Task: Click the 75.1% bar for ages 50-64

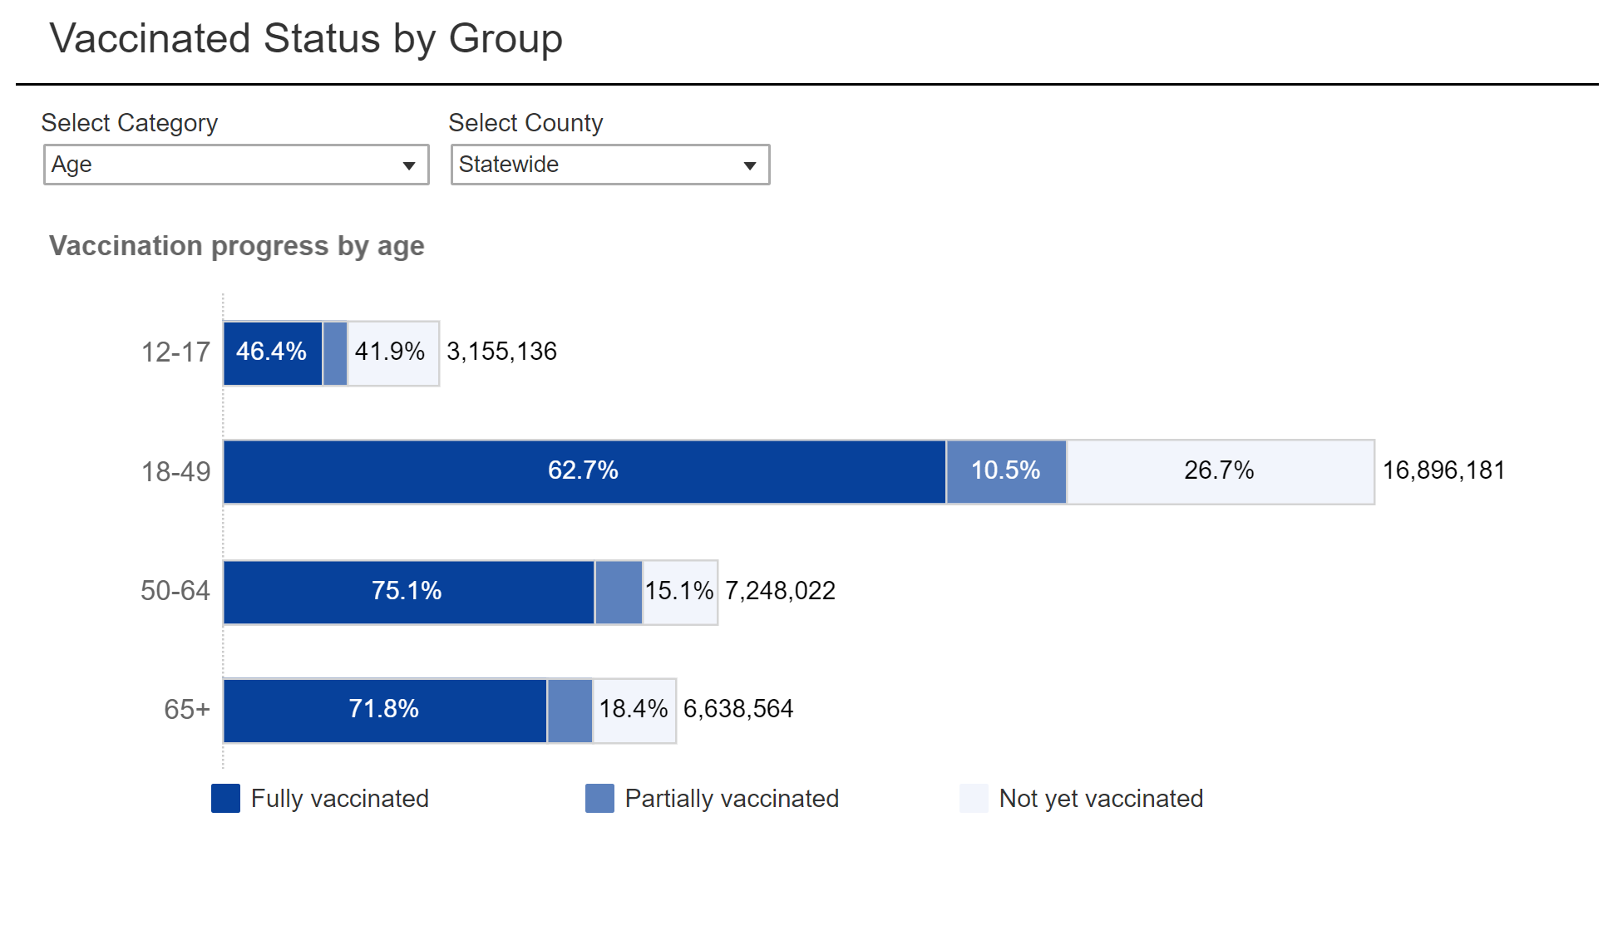Action: 407,592
